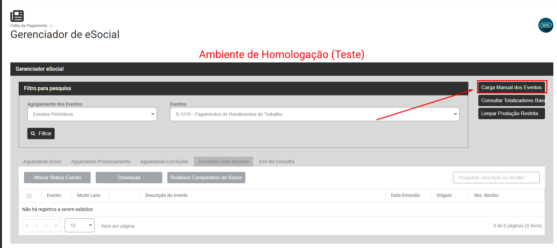Jump to the last page of results
557x248 pixels.
coord(56,226)
